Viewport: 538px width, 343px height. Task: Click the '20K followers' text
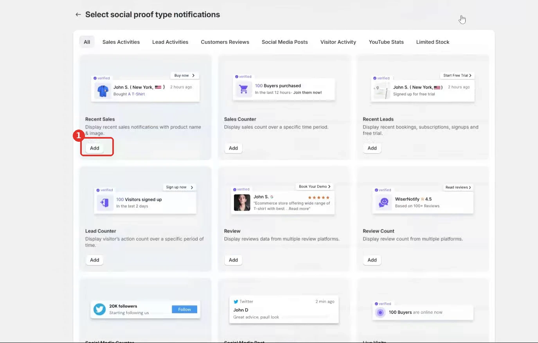pyautogui.click(x=123, y=306)
